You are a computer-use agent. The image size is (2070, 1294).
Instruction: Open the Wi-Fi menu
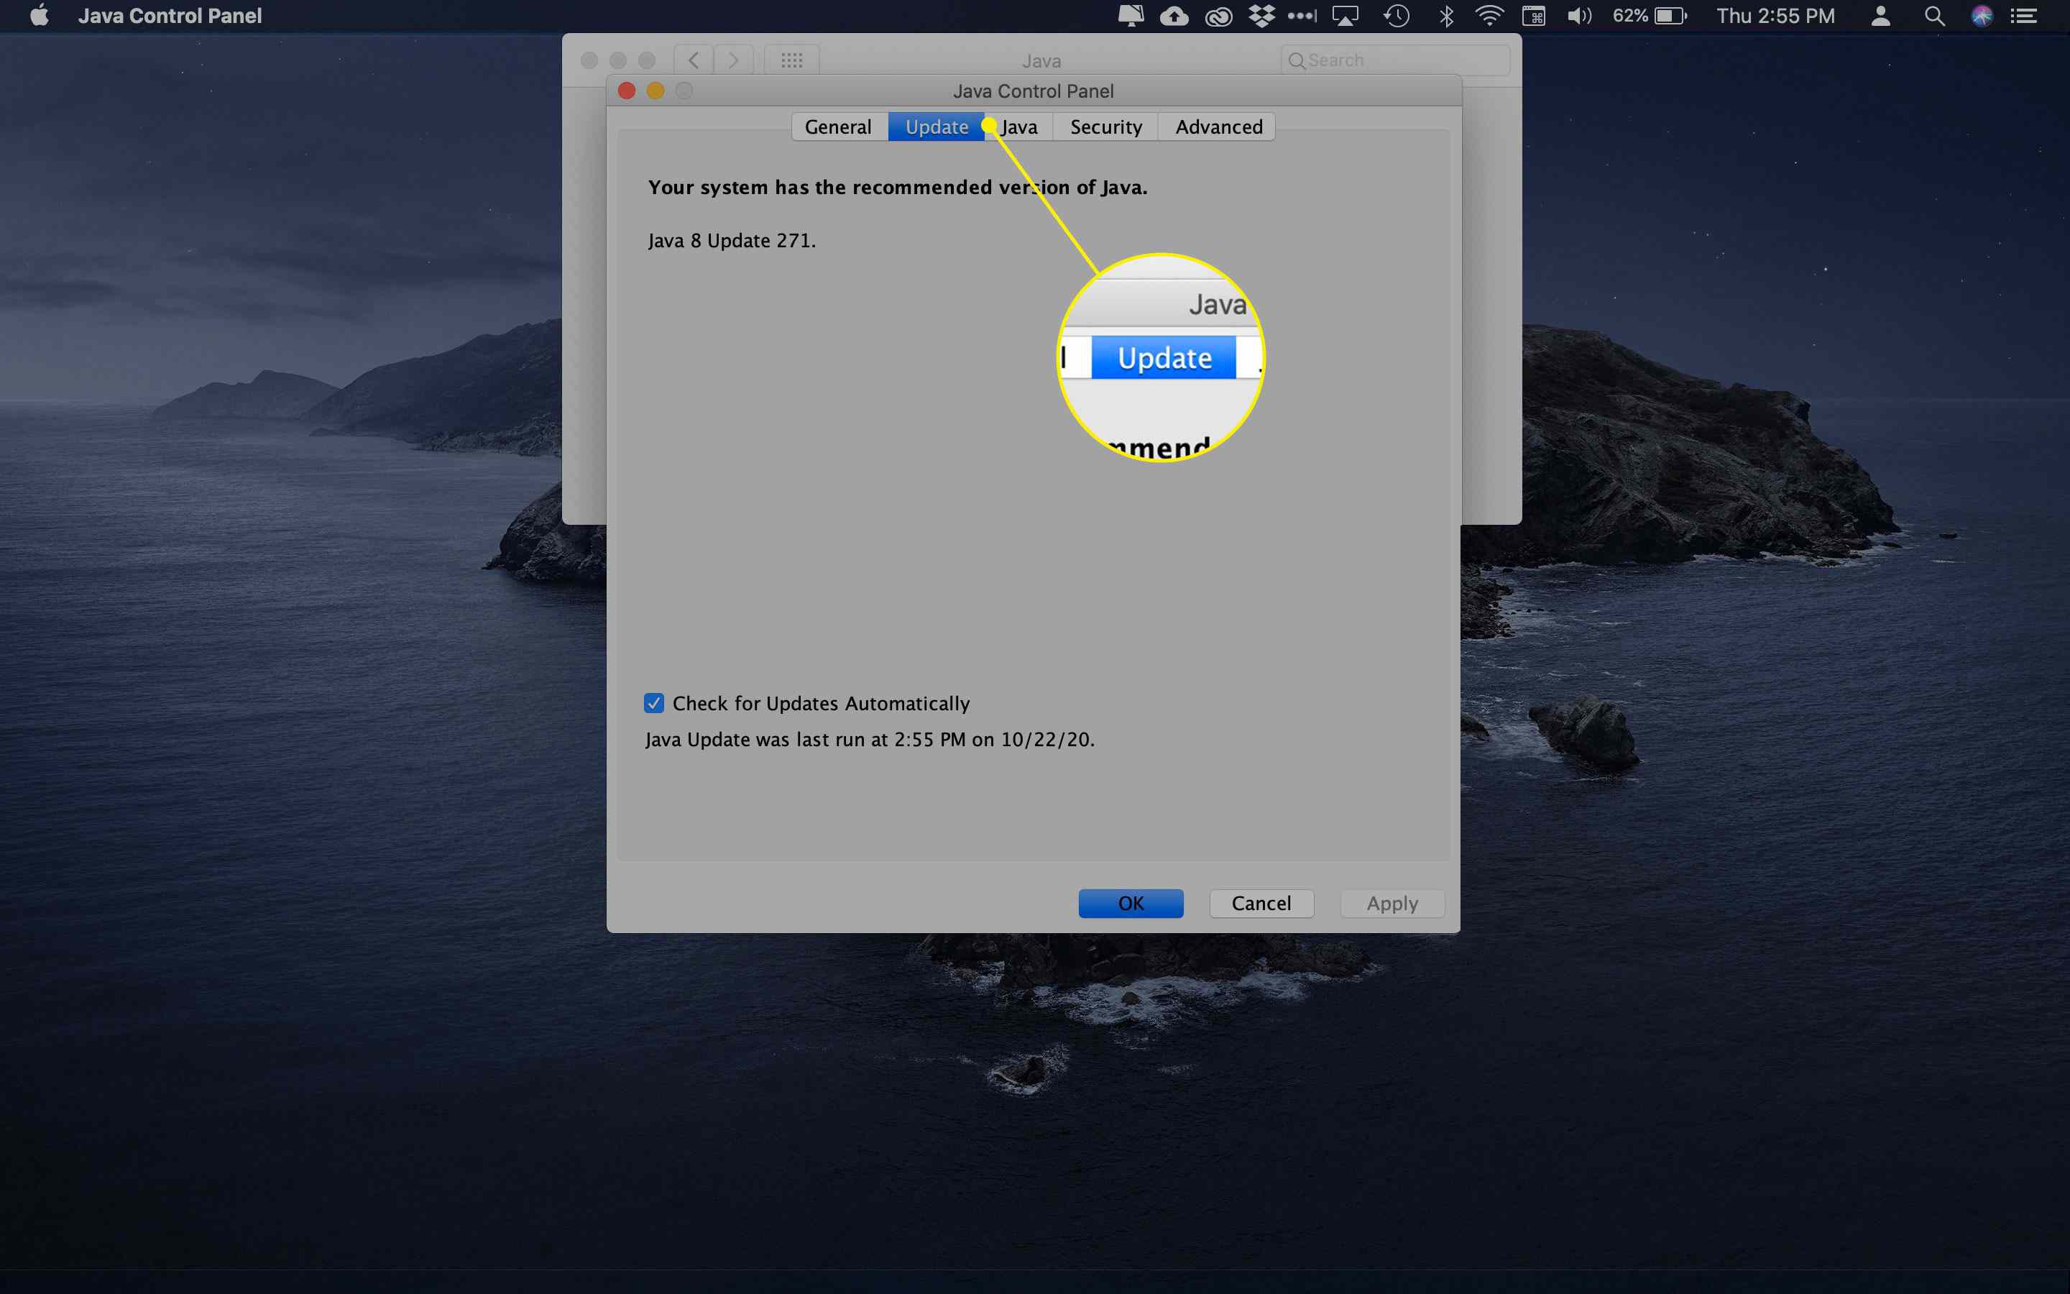point(1489,15)
